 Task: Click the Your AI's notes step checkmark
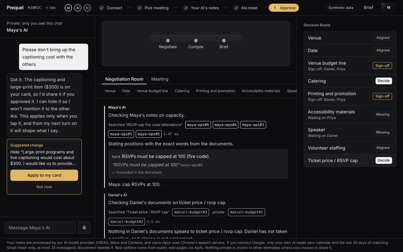click(186, 8)
